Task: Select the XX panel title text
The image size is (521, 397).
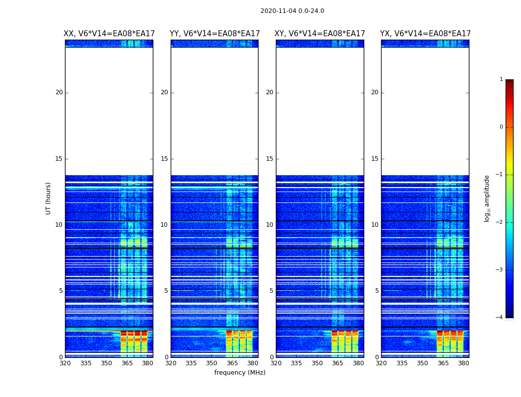Action: coord(109,34)
